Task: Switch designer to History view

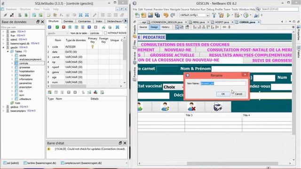Action: (166, 27)
